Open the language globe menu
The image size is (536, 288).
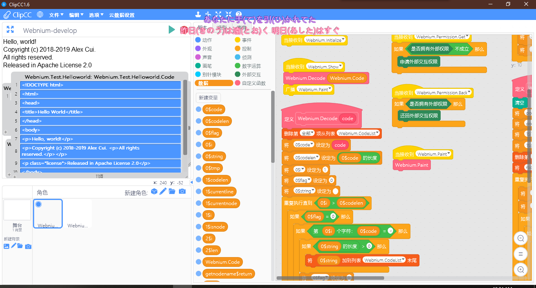40,15
